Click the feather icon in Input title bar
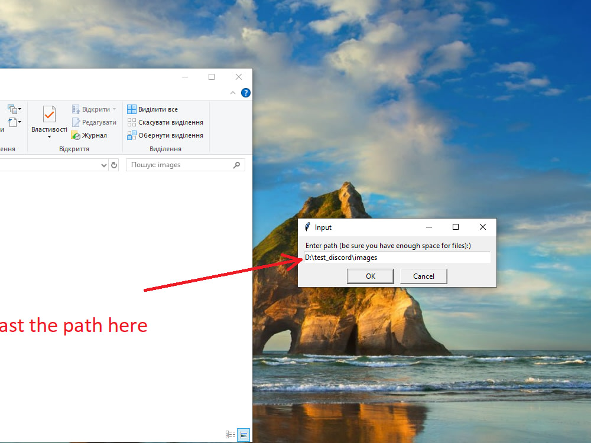 pyautogui.click(x=307, y=227)
